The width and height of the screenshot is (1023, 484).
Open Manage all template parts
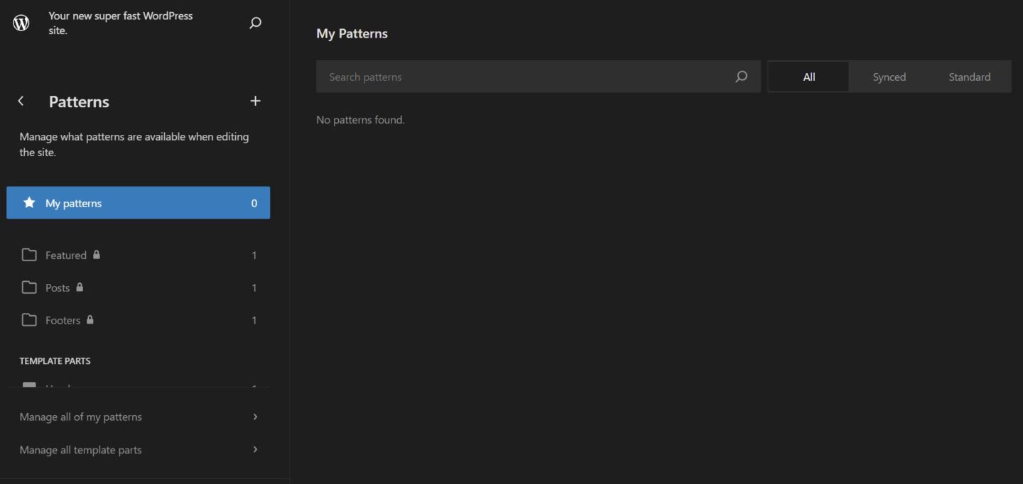[x=138, y=450]
